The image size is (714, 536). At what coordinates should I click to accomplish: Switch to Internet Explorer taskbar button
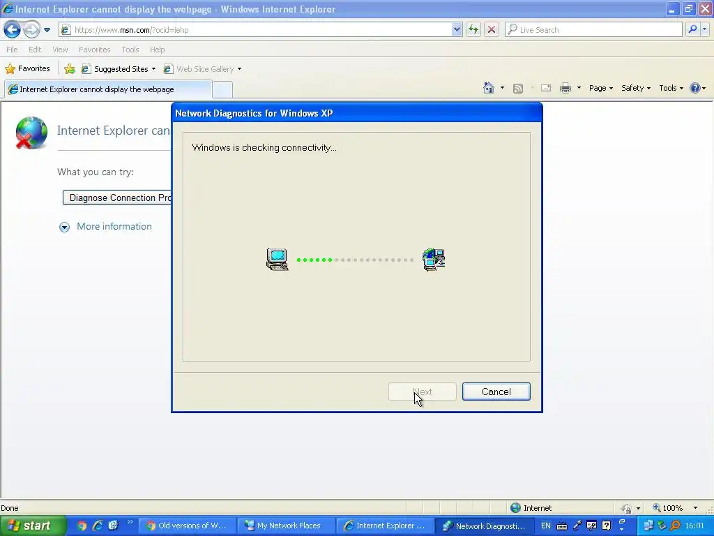[x=384, y=526]
